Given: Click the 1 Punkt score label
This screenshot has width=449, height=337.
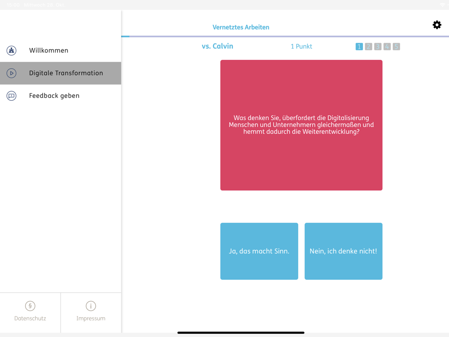Looking at the screenshot, I should [x=301, y=46].
